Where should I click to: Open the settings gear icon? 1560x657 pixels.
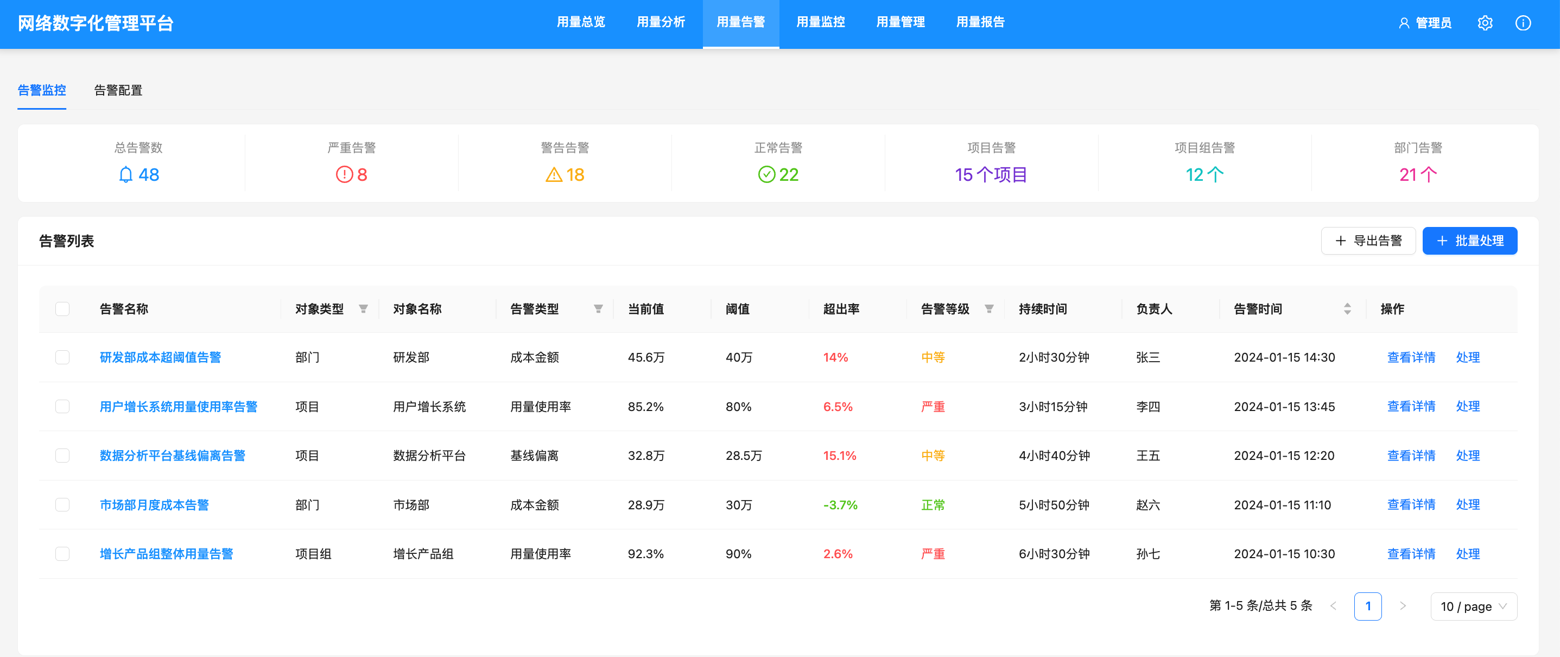1485,23
